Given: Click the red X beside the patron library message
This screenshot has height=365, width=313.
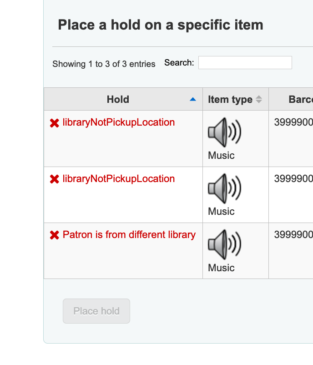Looking at the screenshot, I should [x=55, y=235].
